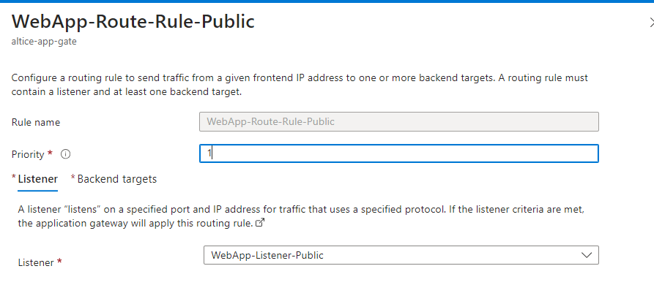Click the routing rule description paragraph
654x285 pixels.
[x=300, y=85]
